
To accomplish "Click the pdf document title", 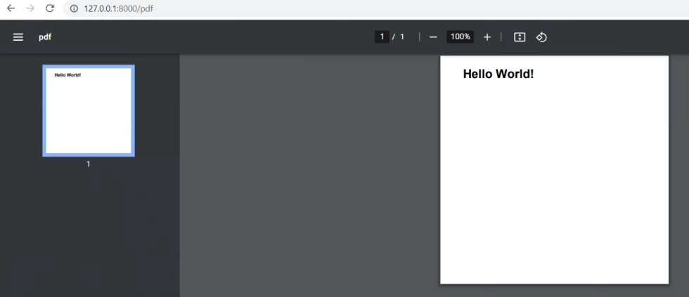I will click(45, 37).
